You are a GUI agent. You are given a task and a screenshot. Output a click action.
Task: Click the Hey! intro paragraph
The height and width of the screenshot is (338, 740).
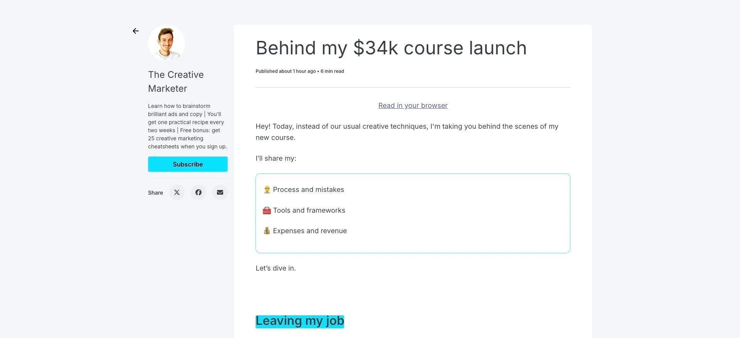pos(407,131)
